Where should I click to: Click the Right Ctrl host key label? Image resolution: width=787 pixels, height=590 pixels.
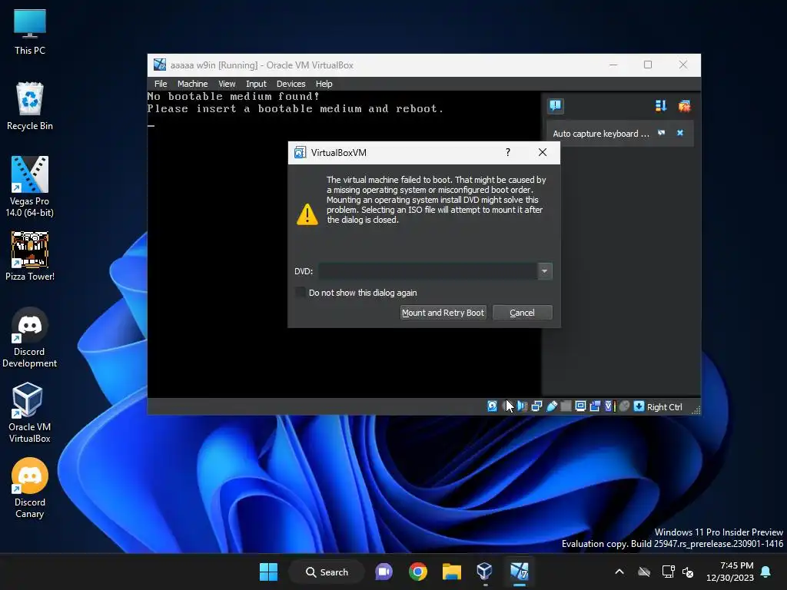[665, 407]
